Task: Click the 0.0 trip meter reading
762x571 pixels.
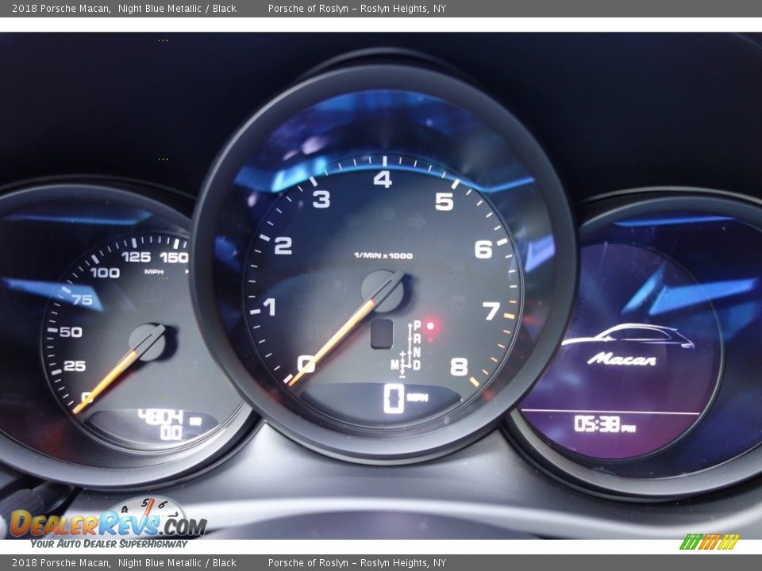Action: click(x=171, y=433)
